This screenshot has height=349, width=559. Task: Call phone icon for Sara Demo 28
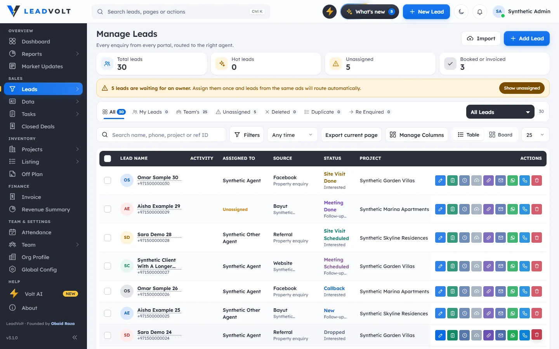click(x=524, y=238)
